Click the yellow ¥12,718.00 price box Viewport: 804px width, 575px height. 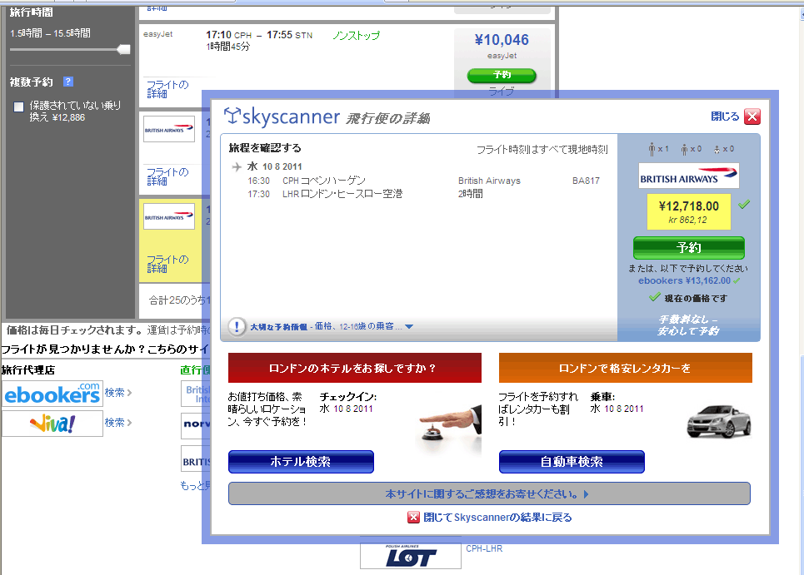click(x=689, y=212)
